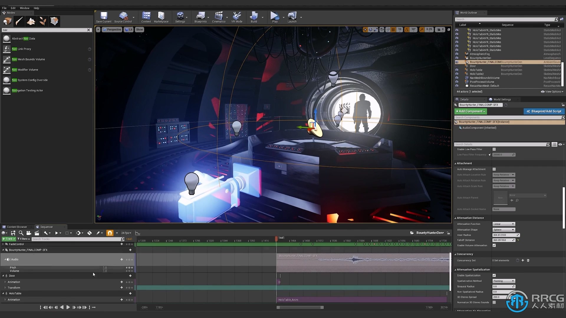Select the Build icon in toolbar
Viewport: 566px width, 318px height.
254,17
